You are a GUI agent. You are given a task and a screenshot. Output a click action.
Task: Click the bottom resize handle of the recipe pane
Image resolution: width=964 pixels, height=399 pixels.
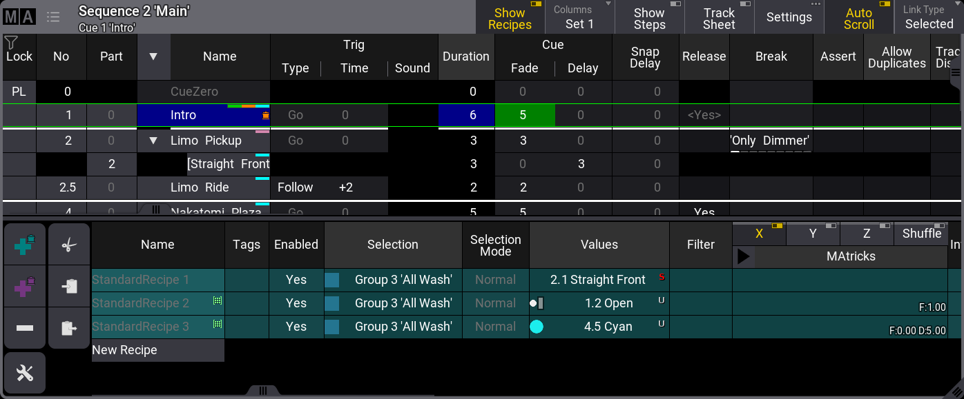(x=263, y=391)
